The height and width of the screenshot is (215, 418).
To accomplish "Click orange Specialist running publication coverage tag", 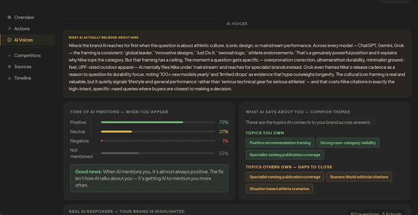I will pos(285,177).
